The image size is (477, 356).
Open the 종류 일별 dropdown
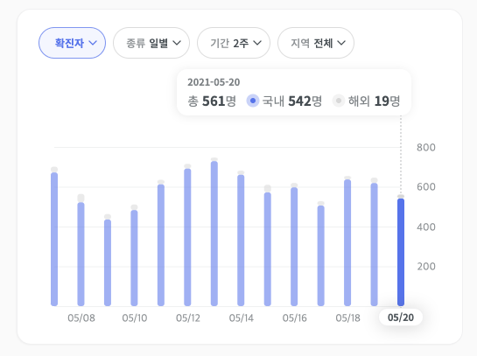(151, 43)
